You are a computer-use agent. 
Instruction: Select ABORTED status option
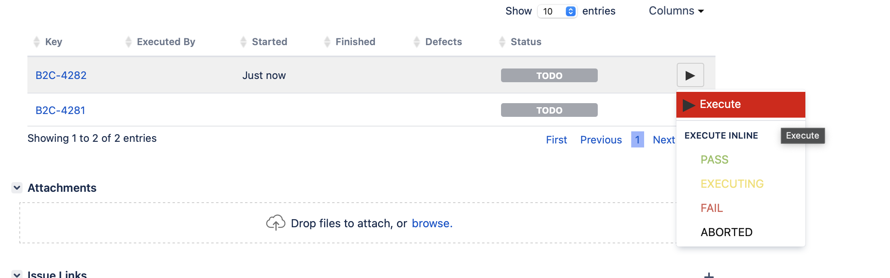tap(726, 232)
